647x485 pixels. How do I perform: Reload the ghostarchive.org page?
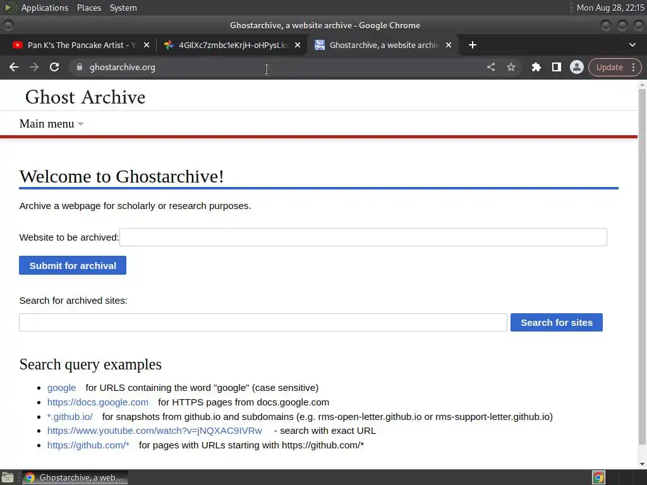coord(54,67)
